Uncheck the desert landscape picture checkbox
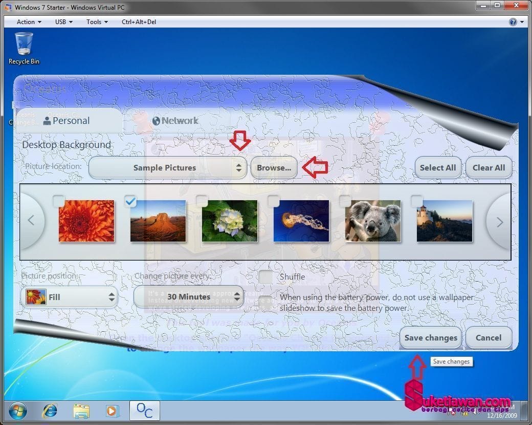The image size is (532, 425). 130,201
